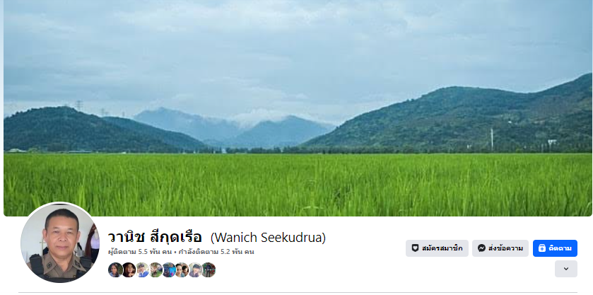Open the rice field cover photo
The height and width of the screenshot is (295, 593).
(298, 108)
